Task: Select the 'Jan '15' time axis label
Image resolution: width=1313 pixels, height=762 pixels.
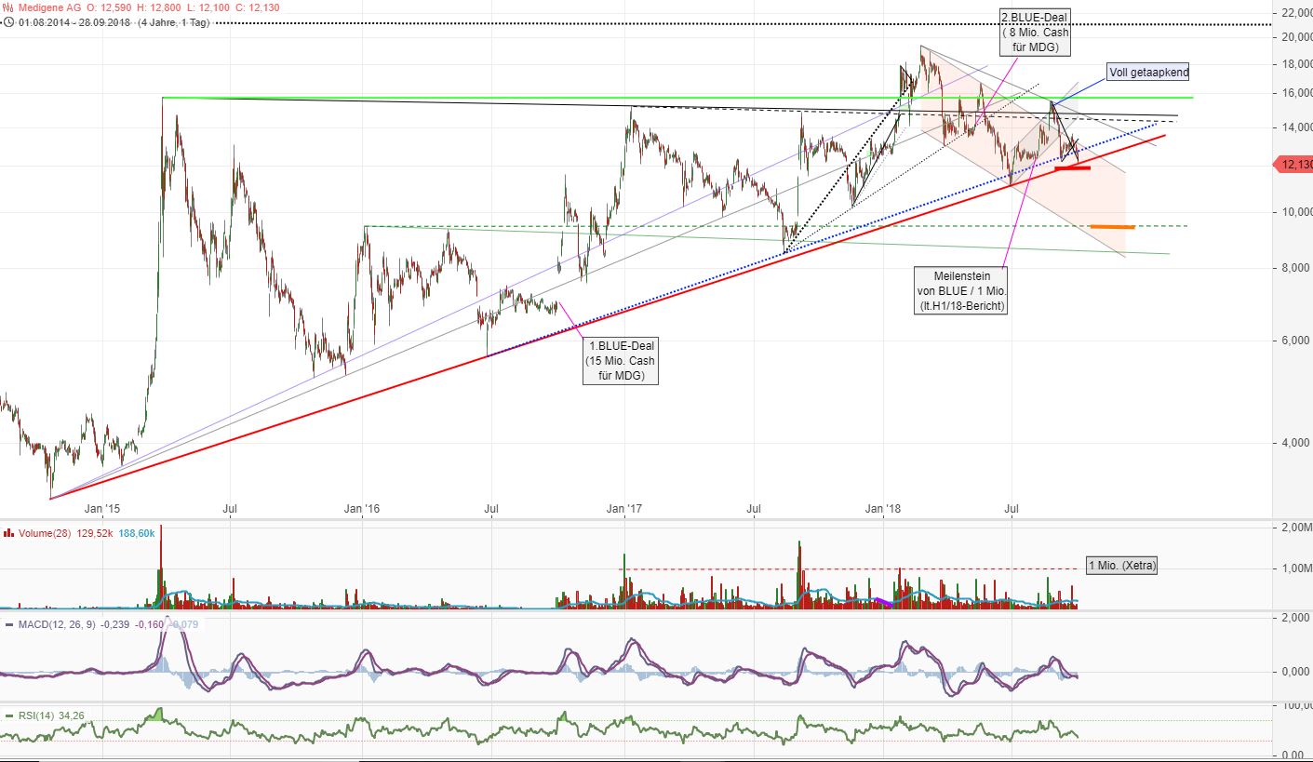Action: [x=102, y=509]
